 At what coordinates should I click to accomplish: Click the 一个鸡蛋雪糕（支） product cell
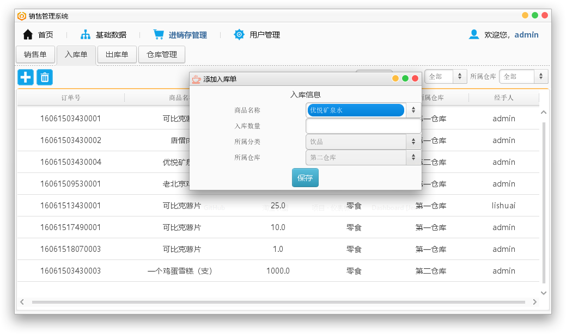point(180,271)
